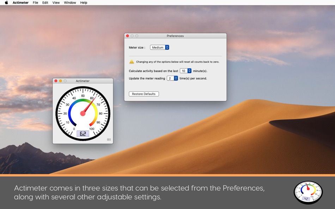Image resolution: width=335 pixels, height=209 pixels.
Task: Open the Edit menu
Action: click(x=45, y=2)
